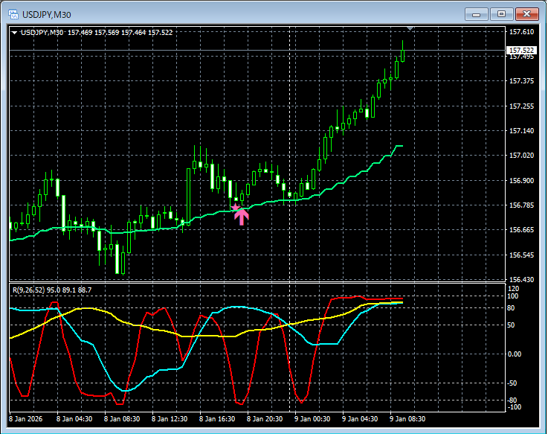
Task: Click the 8 Jan 2026 date label
Action: pos(25,418)
